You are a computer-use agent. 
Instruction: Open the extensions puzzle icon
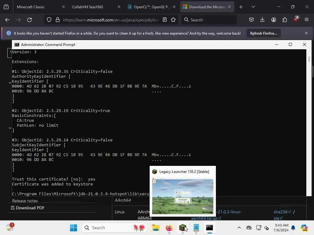[285, 20]
